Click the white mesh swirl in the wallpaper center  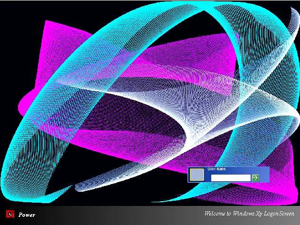tap(190, 109)
